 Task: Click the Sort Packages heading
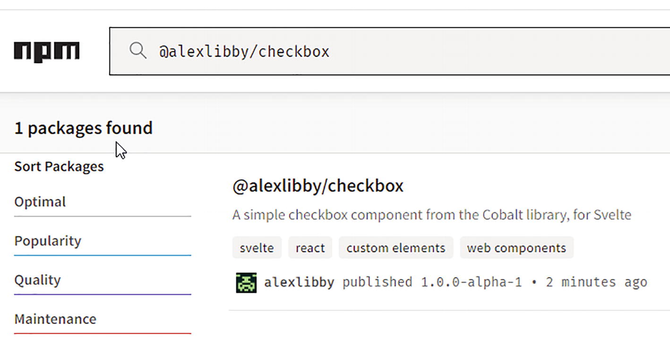pyautogui.click(x=59, y=166)
